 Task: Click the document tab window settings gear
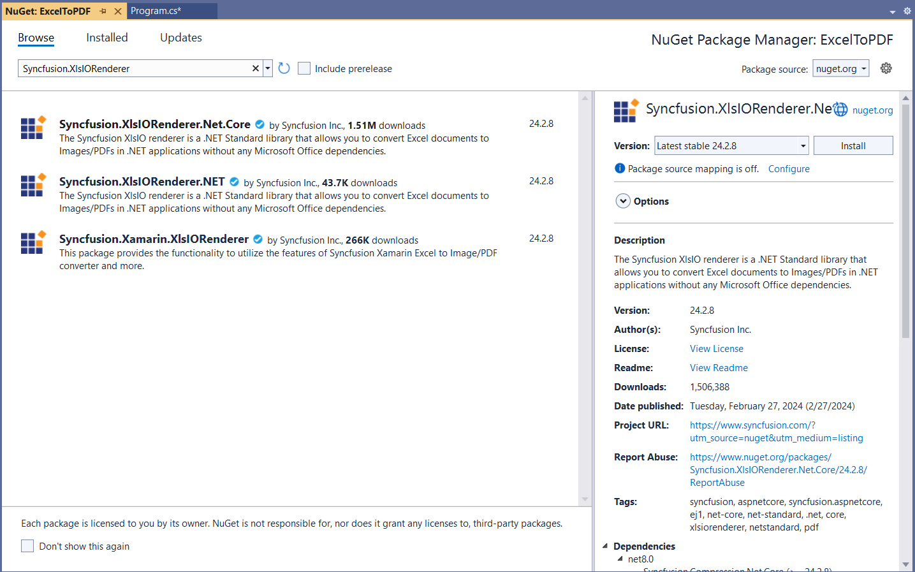coord(907,11)
